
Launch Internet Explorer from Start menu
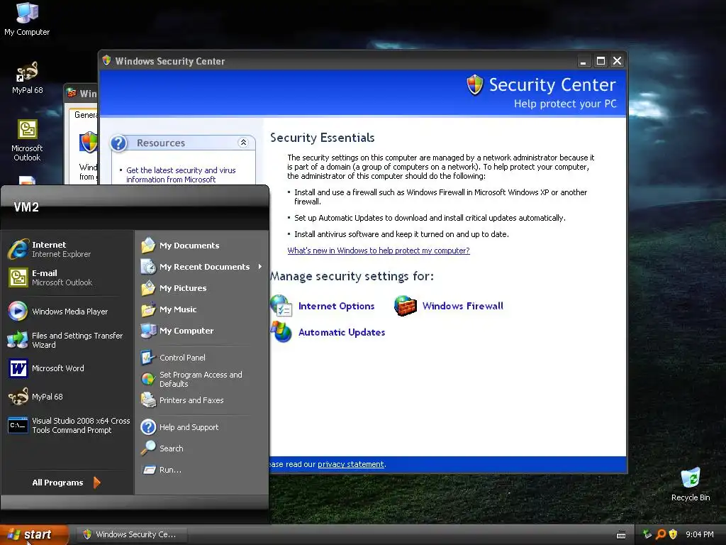tap(67, 249)
